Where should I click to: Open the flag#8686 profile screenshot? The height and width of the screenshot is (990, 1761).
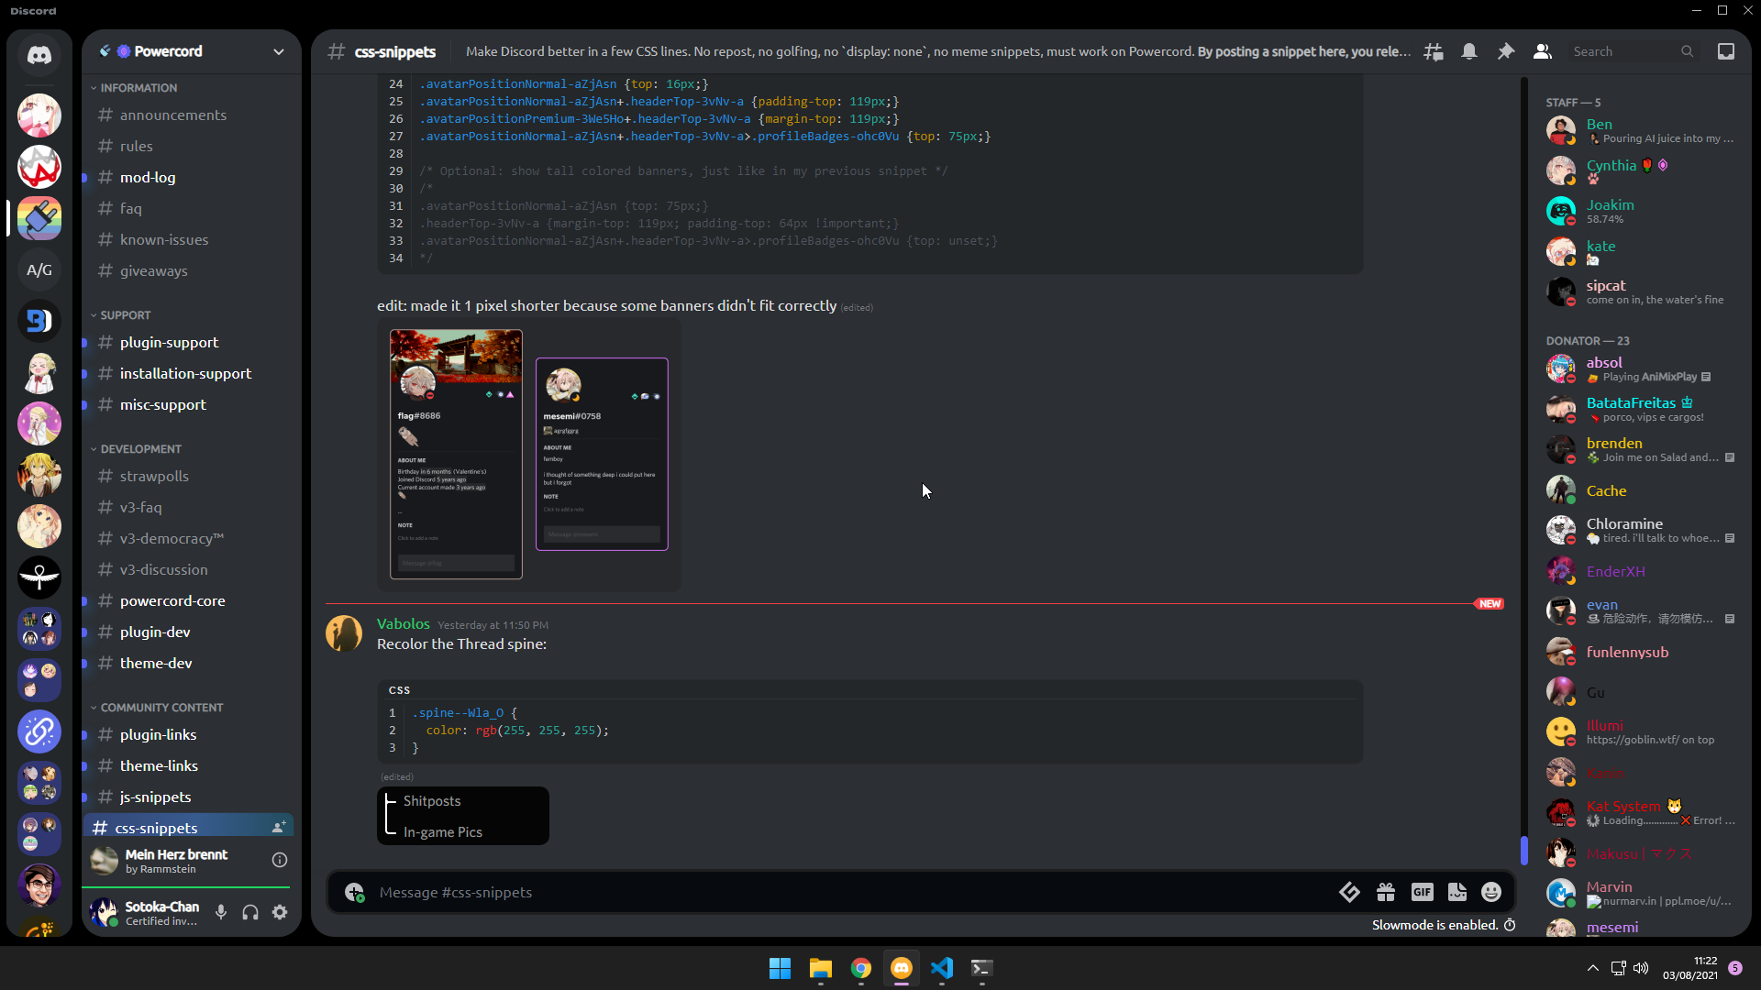click(x=456, y=455)
